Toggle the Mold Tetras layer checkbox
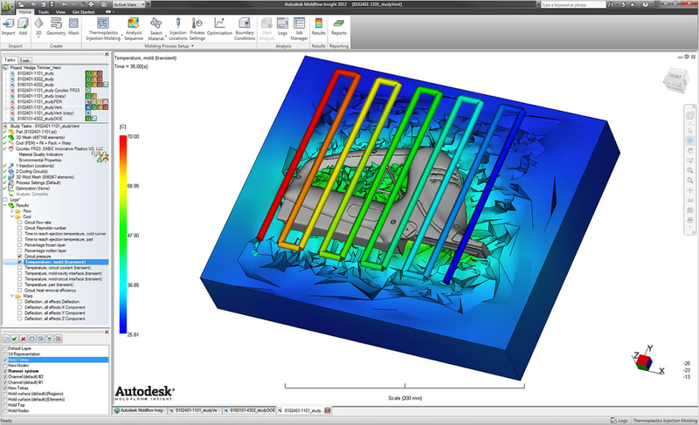This screenshot has width=699, height=425. point(5,360)
